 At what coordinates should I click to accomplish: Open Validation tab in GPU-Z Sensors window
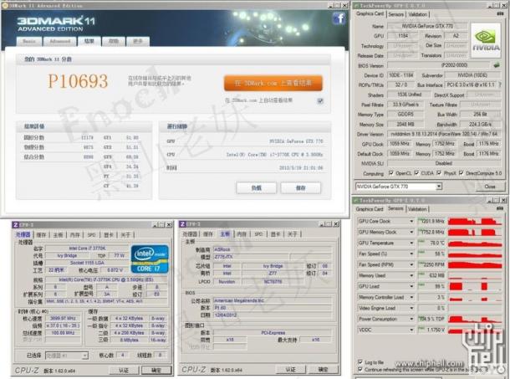[417, 209]
